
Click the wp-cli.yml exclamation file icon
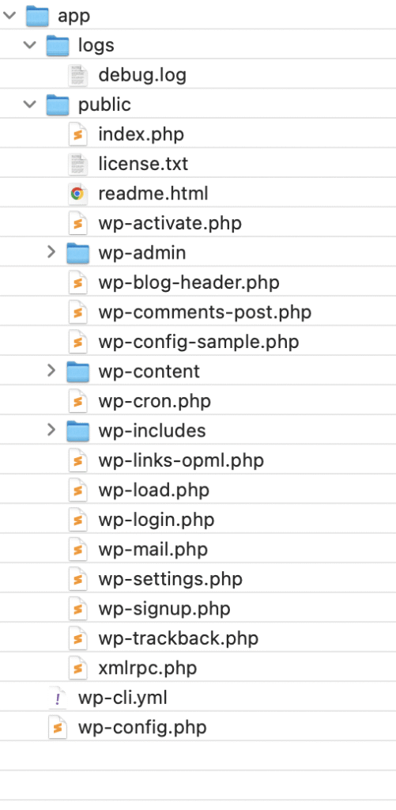click(58, 698)
